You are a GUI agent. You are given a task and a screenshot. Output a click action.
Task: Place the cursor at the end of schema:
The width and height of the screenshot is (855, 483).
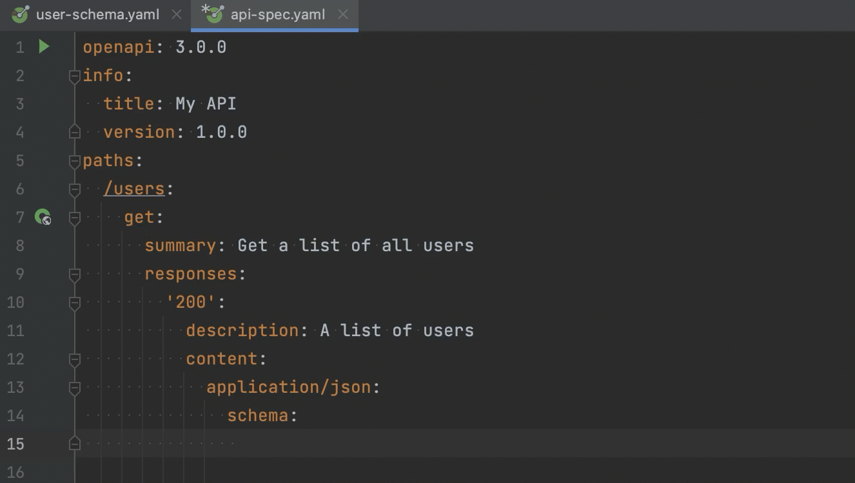(x=299, y=415)
